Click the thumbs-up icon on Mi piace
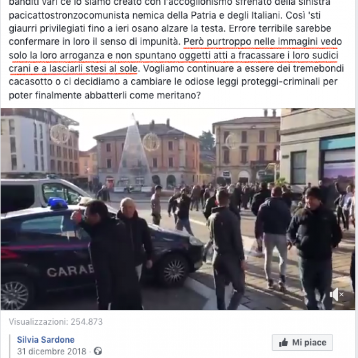The height and width of the screenshot is (358, 358). [284, 342]
